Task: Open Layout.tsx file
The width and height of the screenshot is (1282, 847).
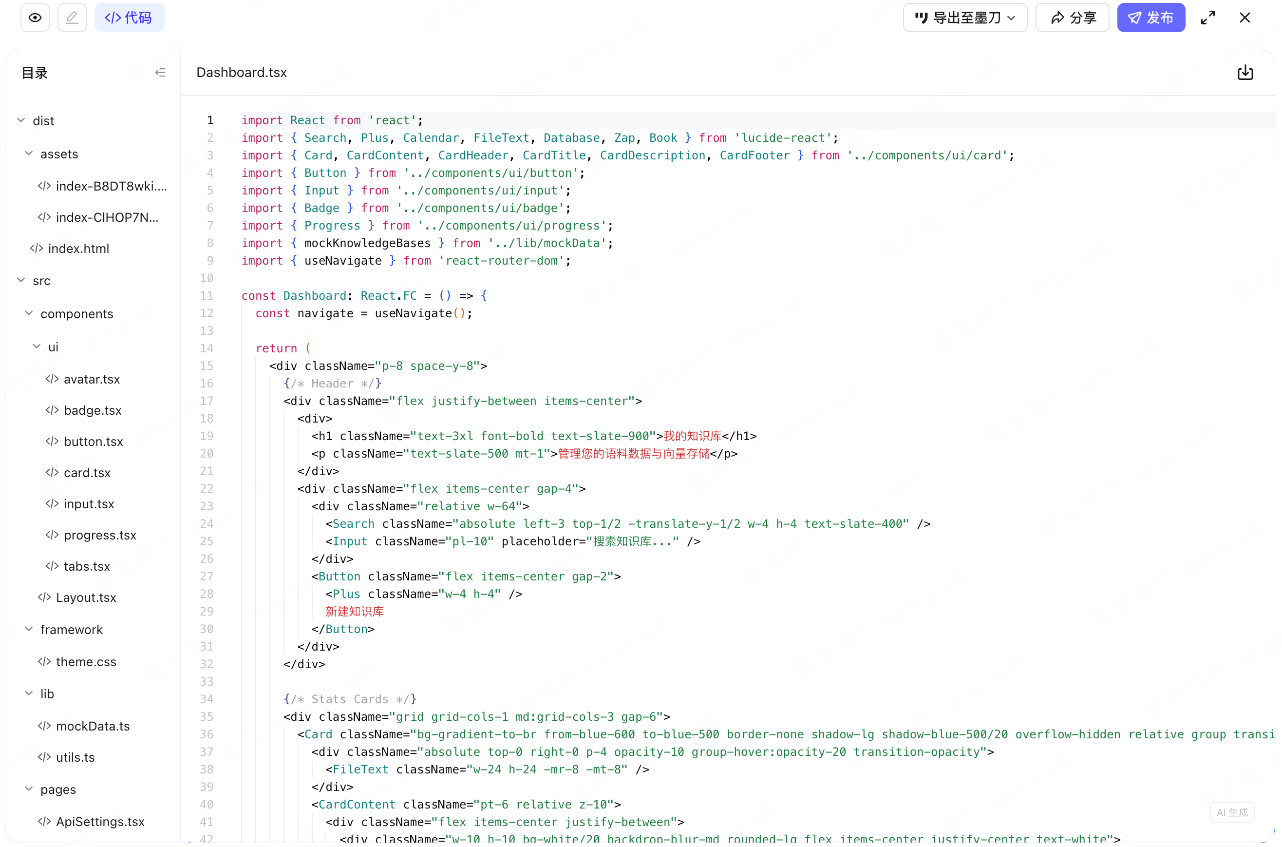Action: (77, 598)
